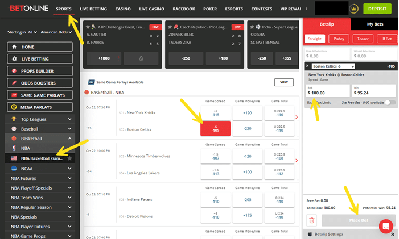Click the locked odds button for B. Harris
399x239 pixels.
(x=141, y=58)
